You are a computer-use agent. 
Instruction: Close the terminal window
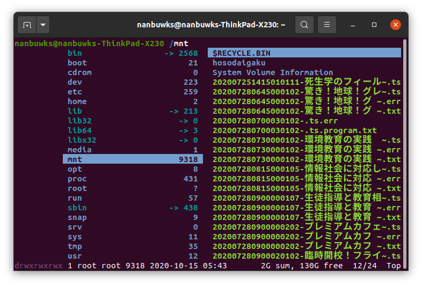point(395,25)
